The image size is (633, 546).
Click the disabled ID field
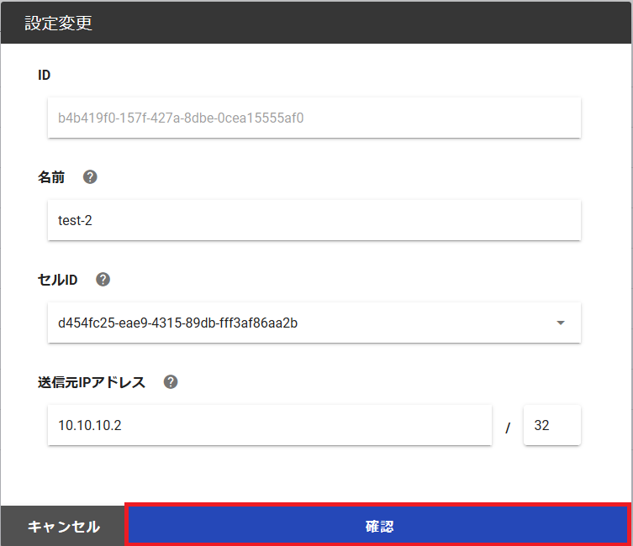[314, 118]
